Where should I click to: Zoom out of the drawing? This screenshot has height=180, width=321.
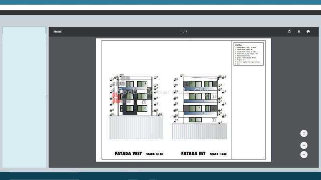point(304,154)
